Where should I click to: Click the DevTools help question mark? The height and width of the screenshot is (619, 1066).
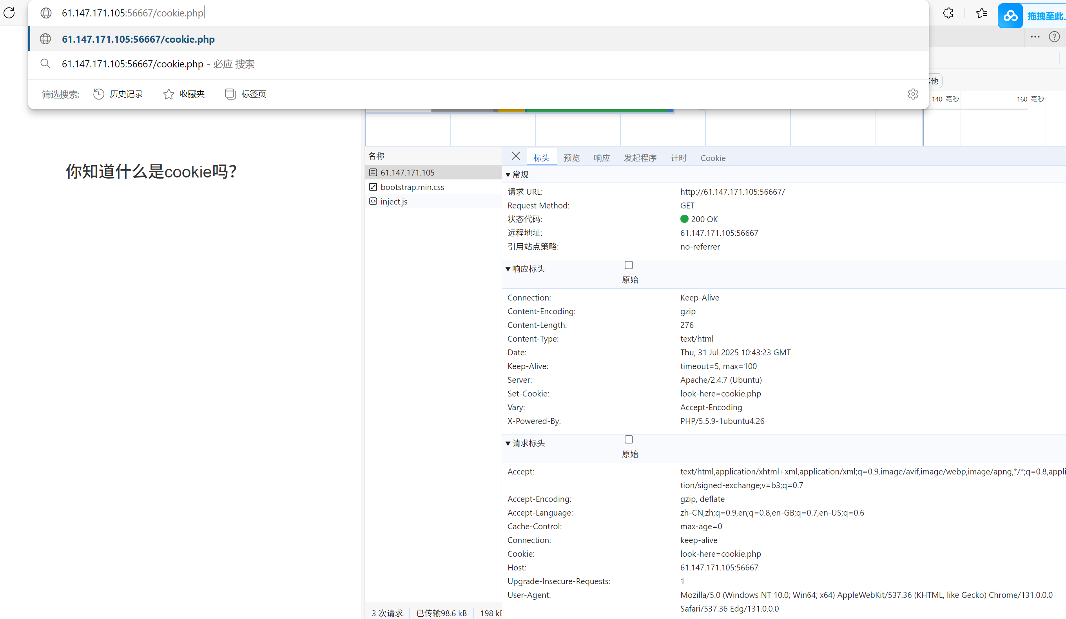coord(1054,37)
